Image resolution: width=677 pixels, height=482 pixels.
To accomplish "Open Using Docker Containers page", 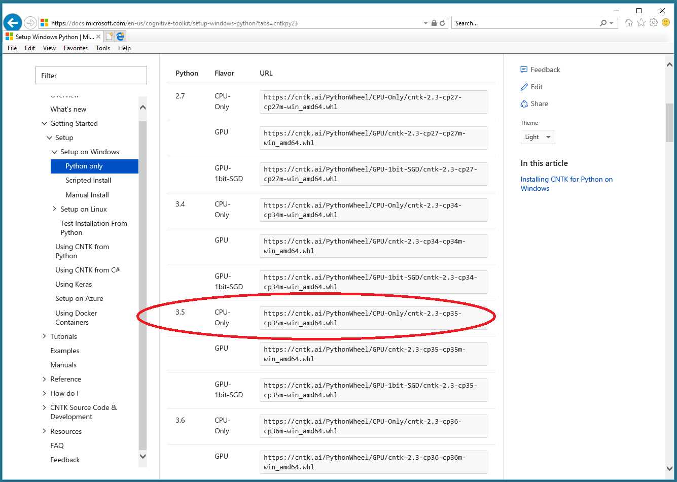I will (76, 318).
